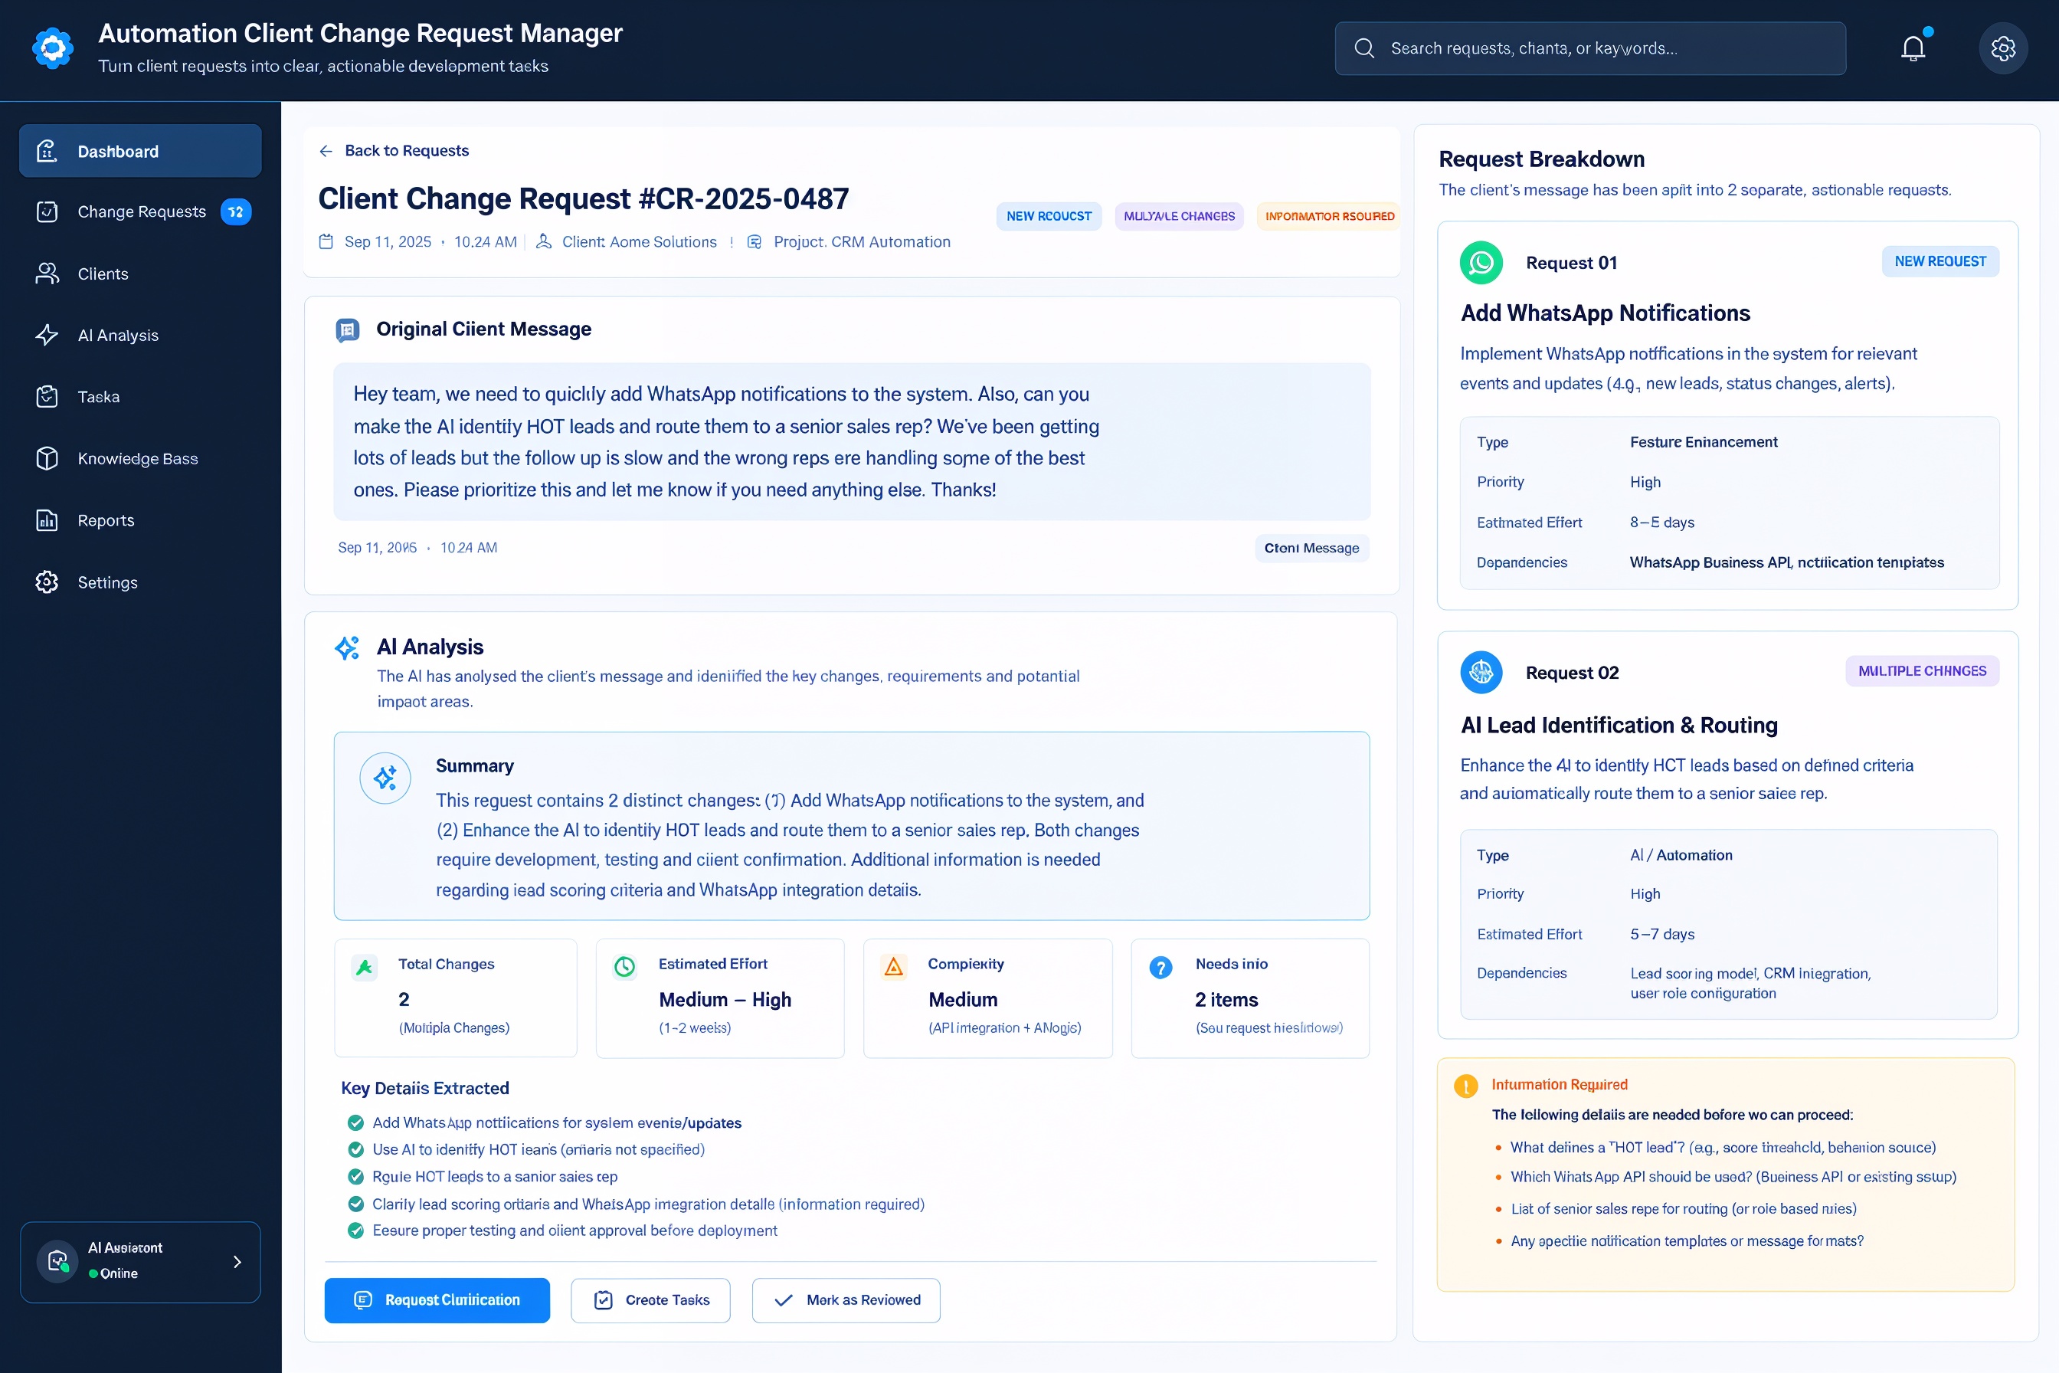Image resolution: width=2059 pixels, height=1373 pixels.
Task: Click the Estimated Effort clock icon
Action: [625, 967]
